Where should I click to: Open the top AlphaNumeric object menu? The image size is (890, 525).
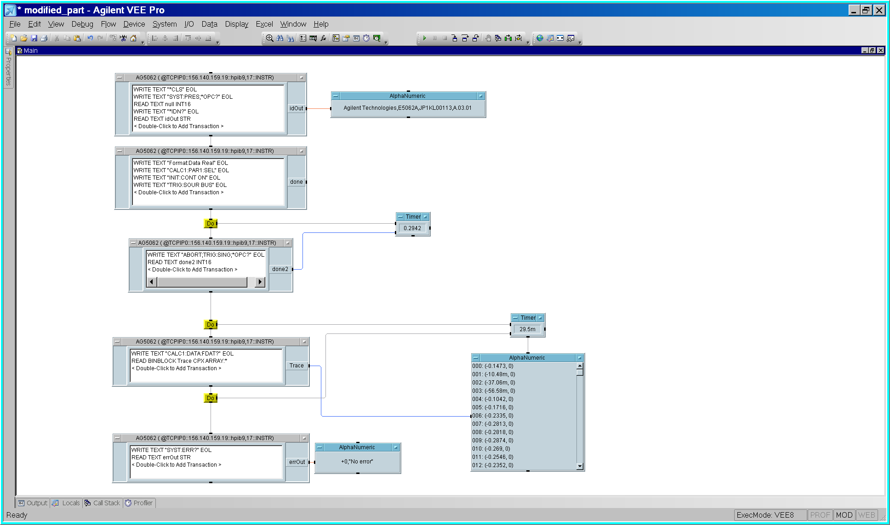336,96
